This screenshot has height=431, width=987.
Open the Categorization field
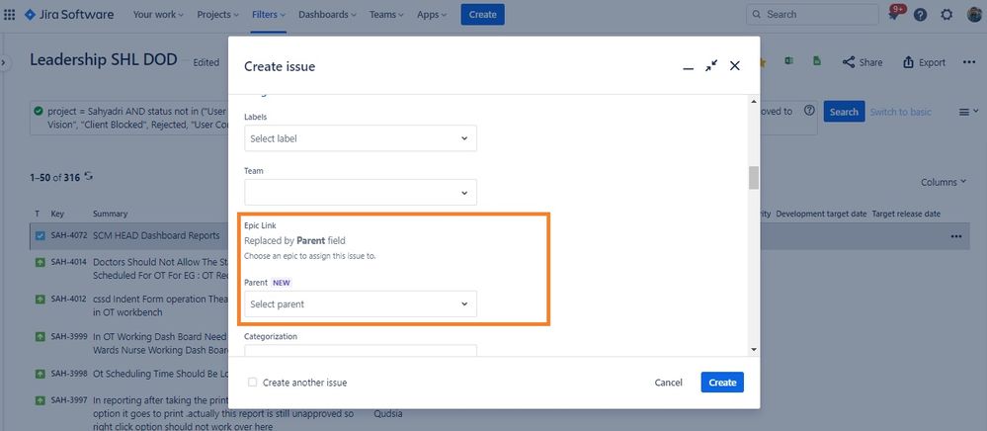click(361, 350)
